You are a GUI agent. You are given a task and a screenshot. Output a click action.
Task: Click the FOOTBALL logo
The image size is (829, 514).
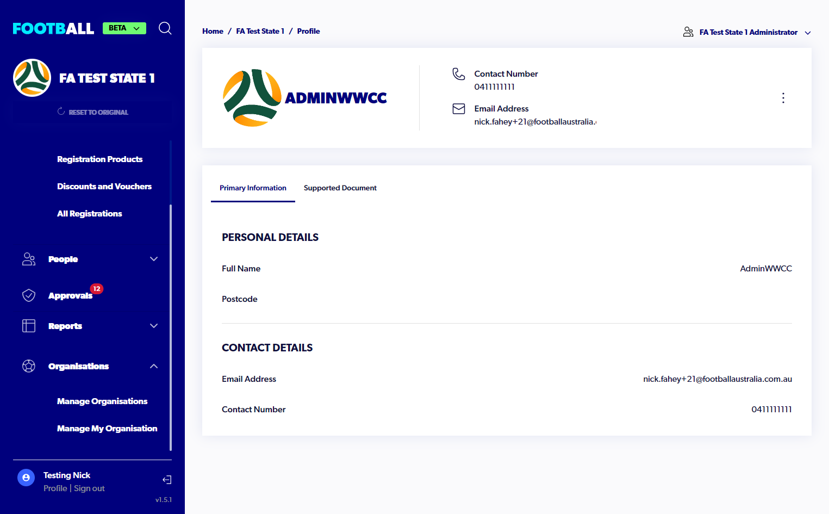53,28
